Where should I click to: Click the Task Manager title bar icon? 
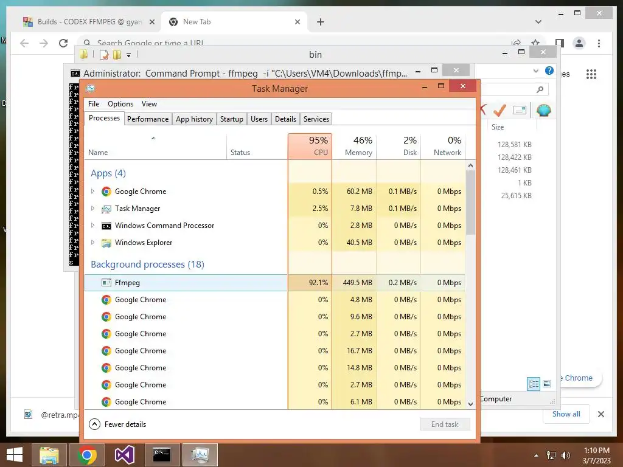click(x=91, y=88)
